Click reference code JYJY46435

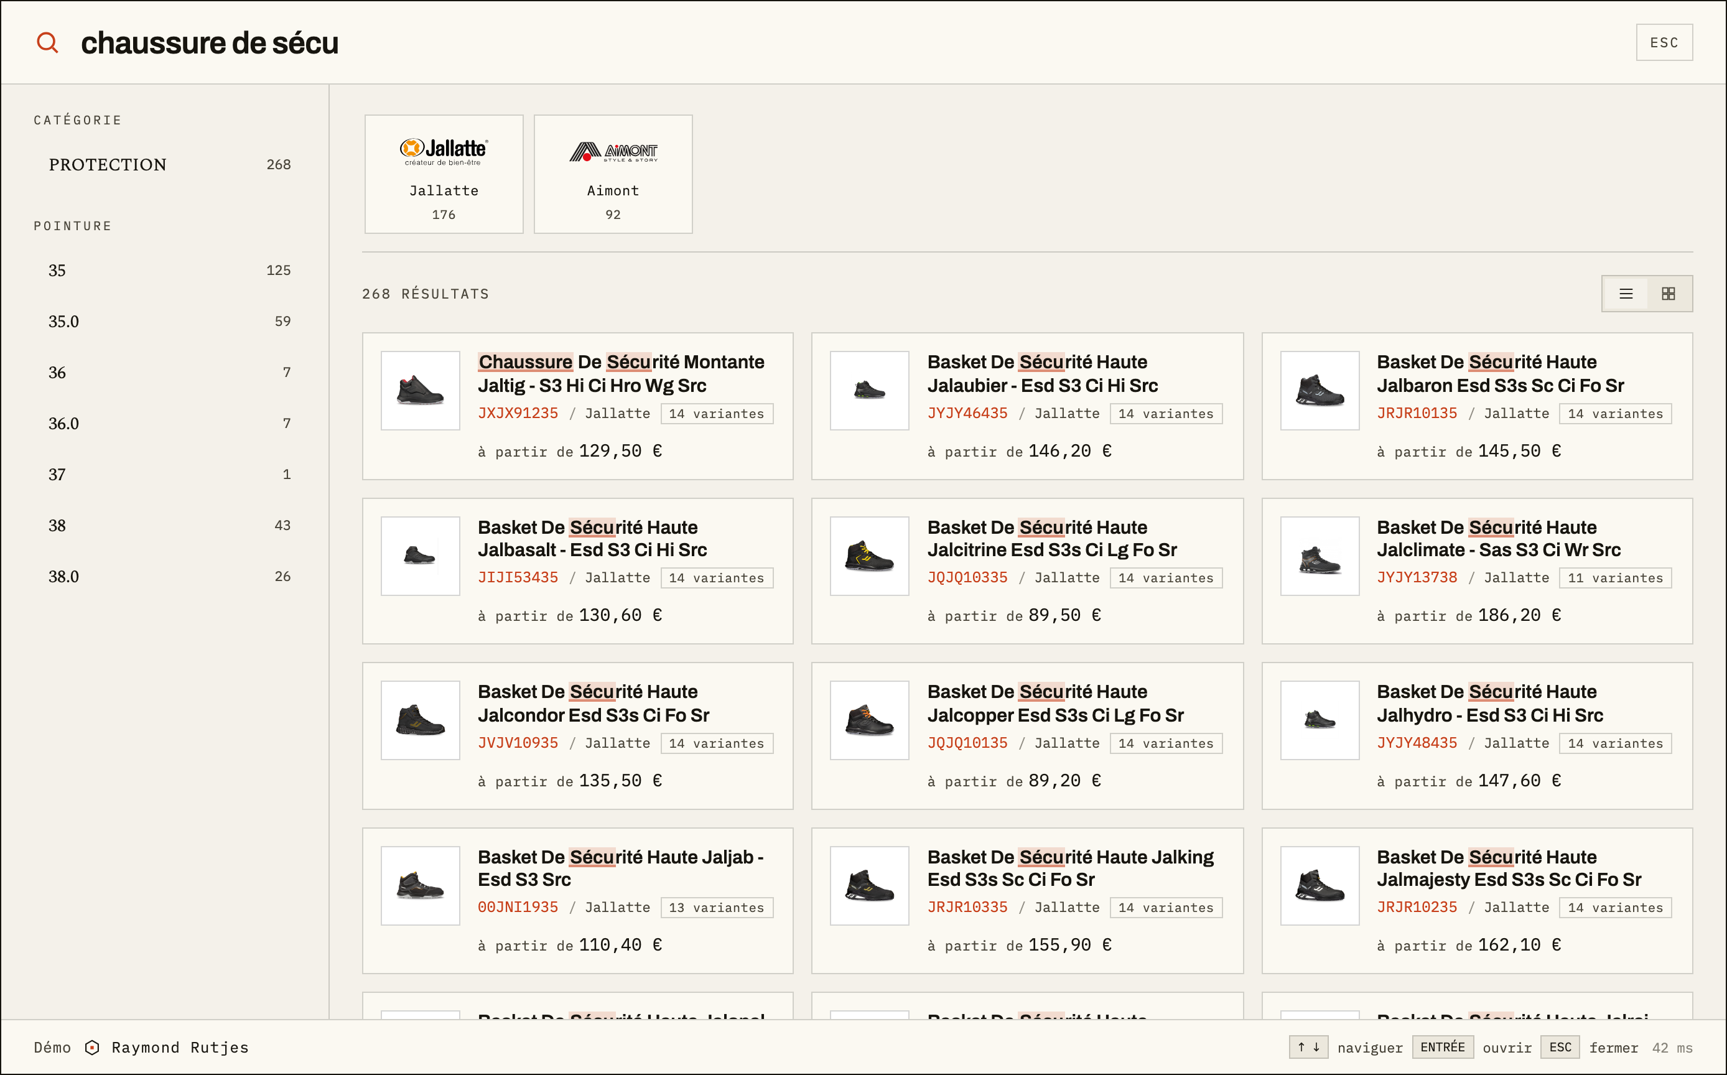pyautogui.click(x=967, y=413)
